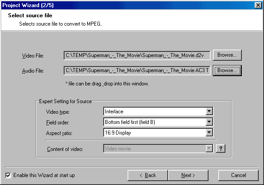The height and width of the screenshot is (185, 264).
Task: Click the question mark help button
Action: [221, 148]
